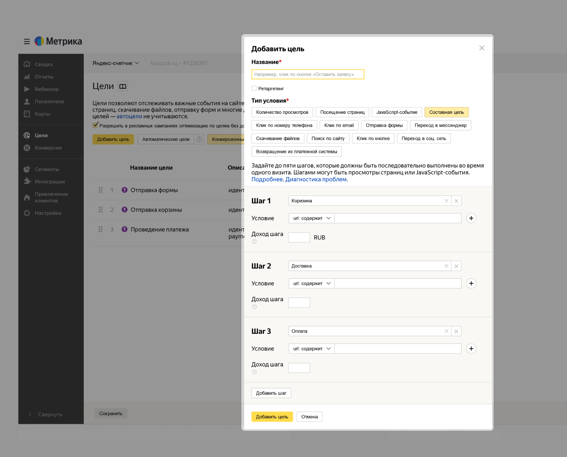Choose Отправка формы condition type

pyautogui.click(x=384, y=125)
